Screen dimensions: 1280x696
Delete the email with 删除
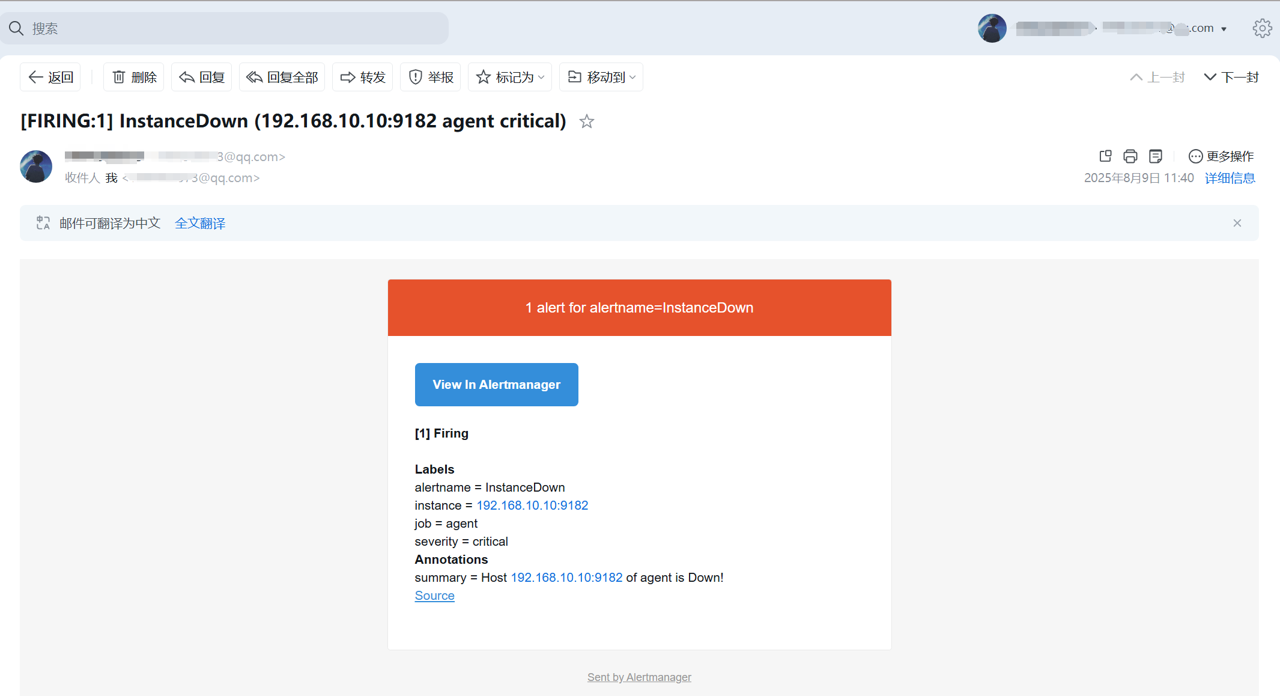pos(134,77)
